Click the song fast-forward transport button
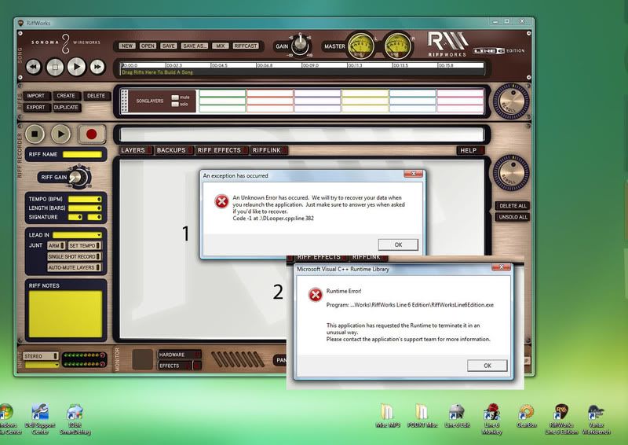 point(97,67)
